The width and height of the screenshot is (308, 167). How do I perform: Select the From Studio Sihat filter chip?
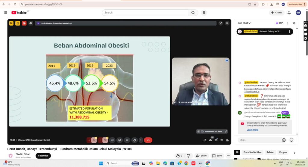tap(252, 152)
